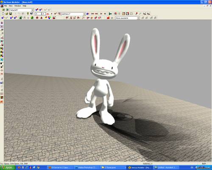This screenshot has height=170, width=212.
Task: Click the small black play arrow button
Action: pyautogui.click(x=52, y=14)
